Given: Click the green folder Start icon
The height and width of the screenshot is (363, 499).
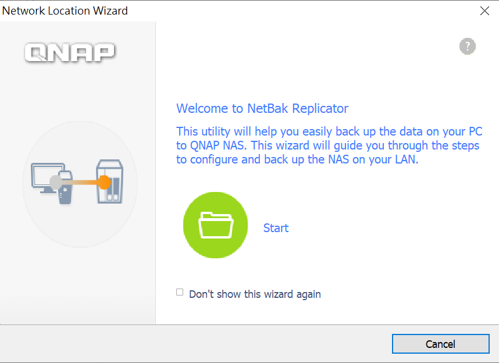Looking at the screenshot, I should point(215,225).
